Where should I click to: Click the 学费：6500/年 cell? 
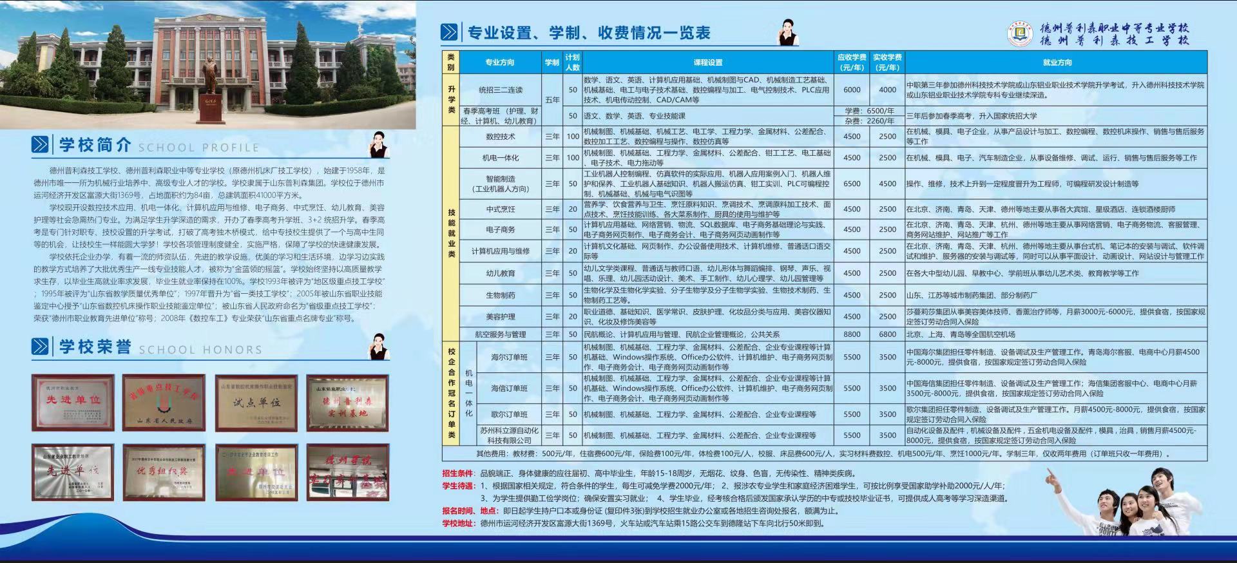click(870, 111)
